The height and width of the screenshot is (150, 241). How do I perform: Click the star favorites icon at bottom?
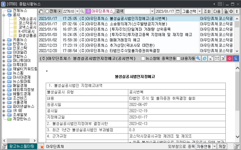pos(41,147)
